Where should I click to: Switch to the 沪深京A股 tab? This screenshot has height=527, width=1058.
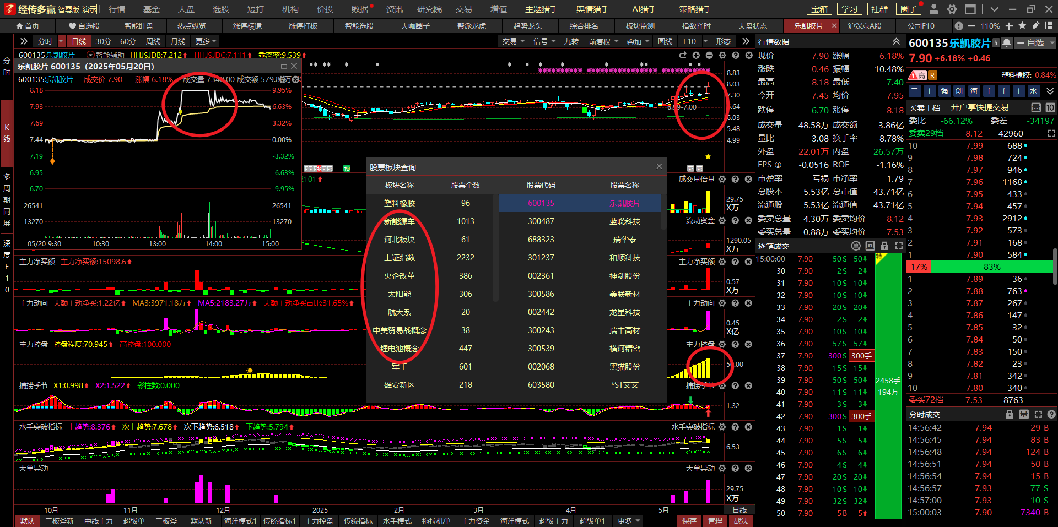coord(864,26)
